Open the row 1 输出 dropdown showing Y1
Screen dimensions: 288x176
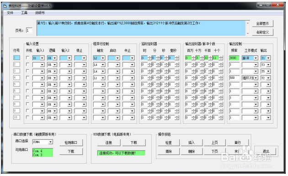tap(266, 58)
